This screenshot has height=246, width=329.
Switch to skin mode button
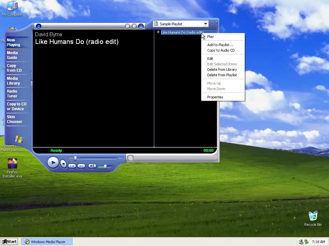(x=130, y=158)
